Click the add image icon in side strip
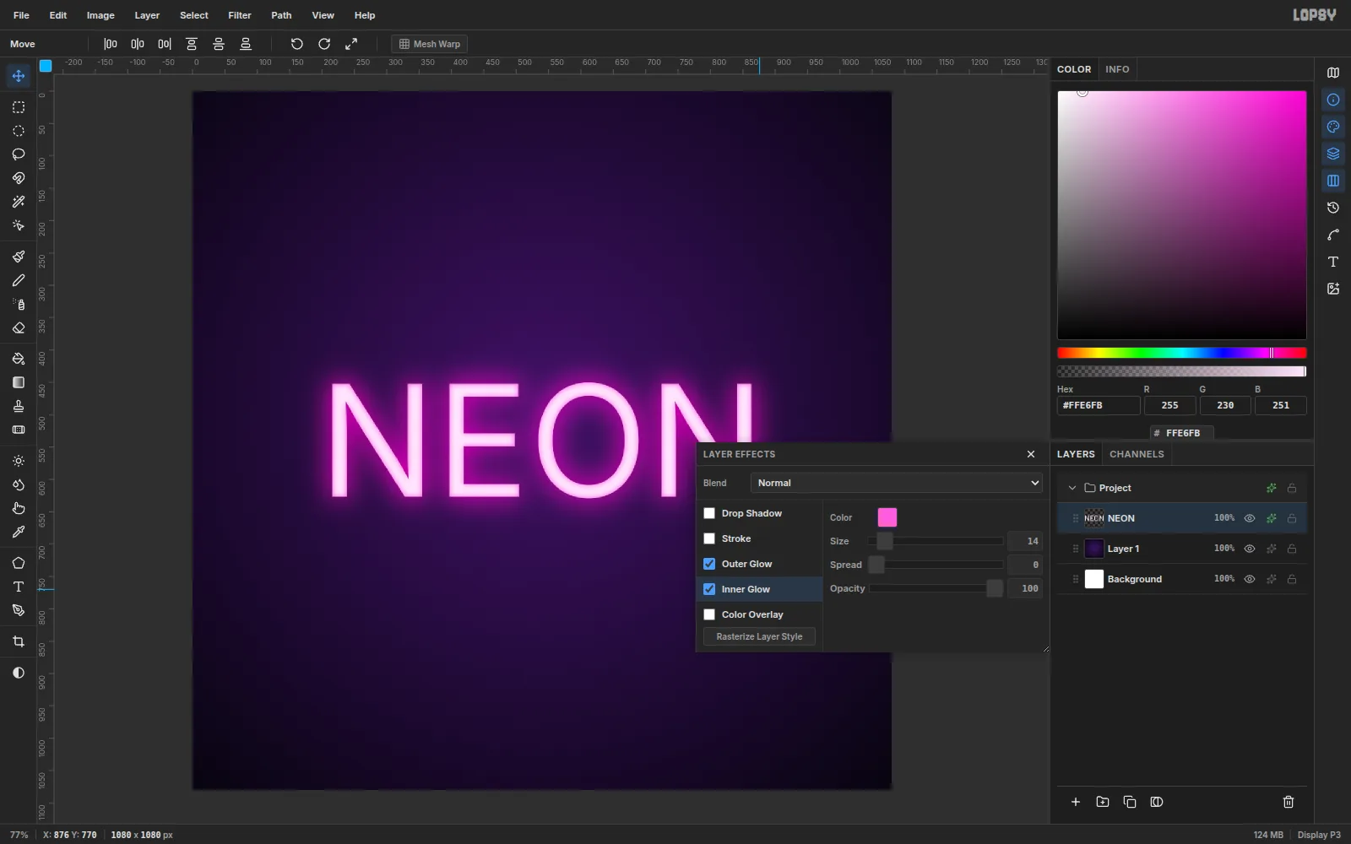This screenshot has height=844, width=1351. pyautogui.click(x=1333, y=289)
